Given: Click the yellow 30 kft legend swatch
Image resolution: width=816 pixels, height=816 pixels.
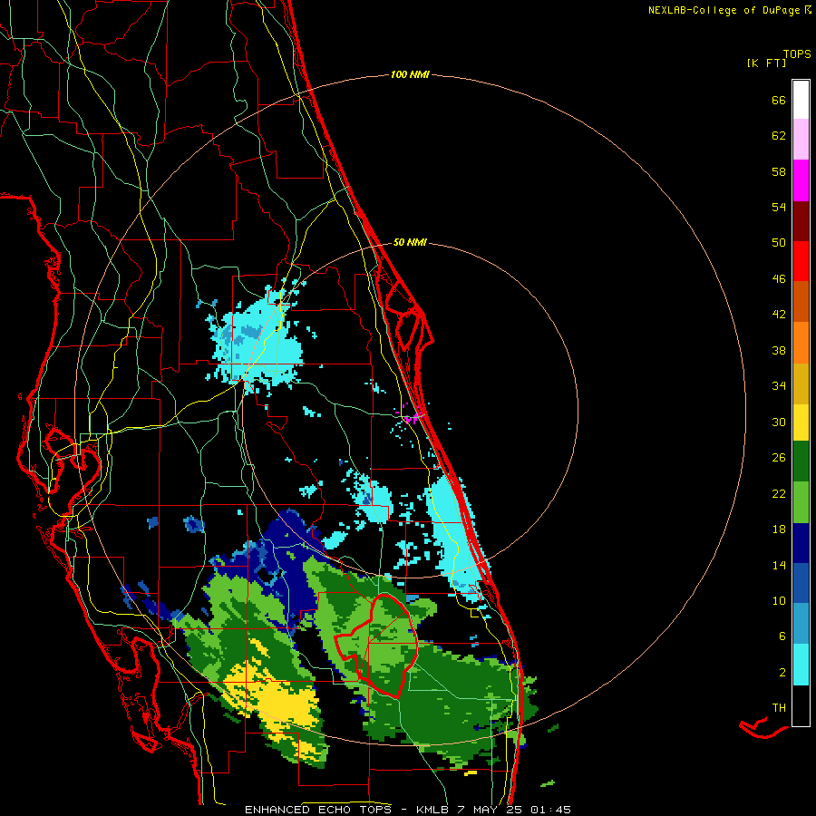Looking at the screenshot, I should [x=801, y=423].
